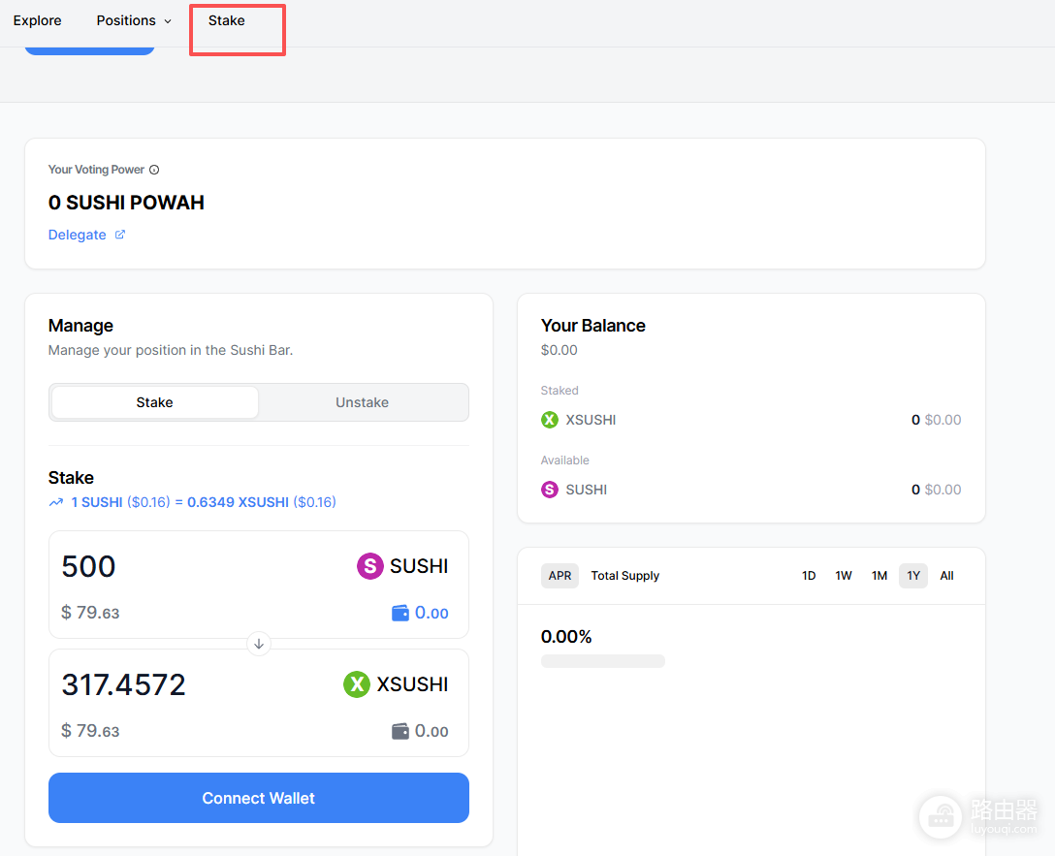
Task: Click the Positions dropdown chevron
Action: [x=168, y=21]
